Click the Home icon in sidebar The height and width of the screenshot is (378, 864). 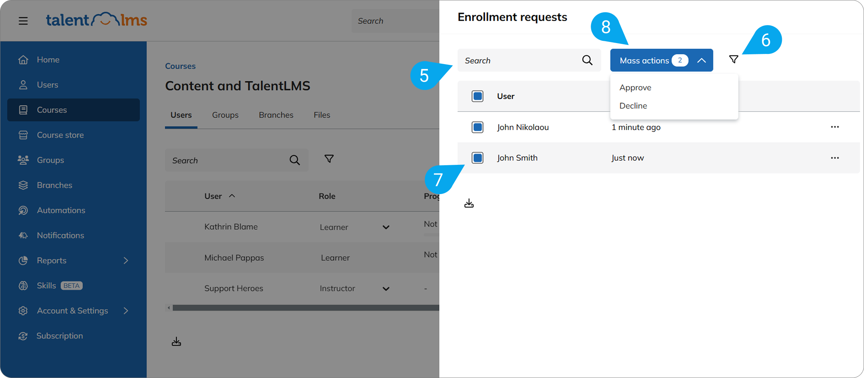pyautogui.click(x=23, y=60)
